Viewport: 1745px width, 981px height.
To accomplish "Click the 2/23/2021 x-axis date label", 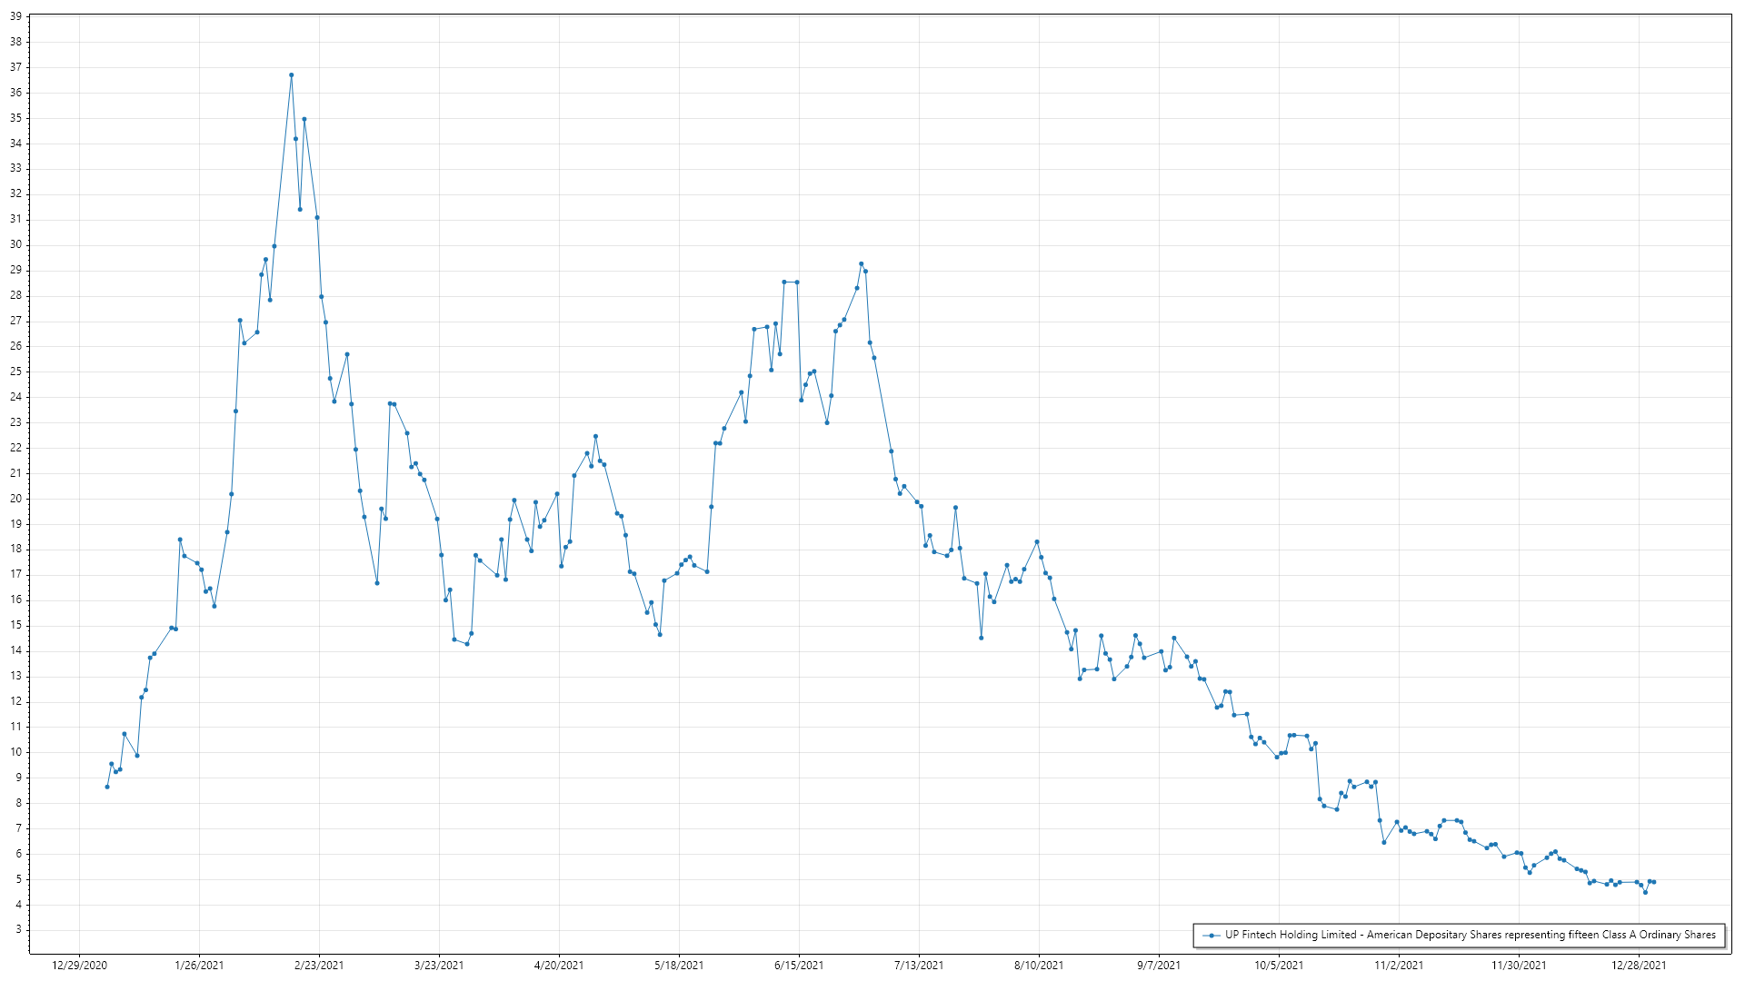I will [x=319, y=966].
